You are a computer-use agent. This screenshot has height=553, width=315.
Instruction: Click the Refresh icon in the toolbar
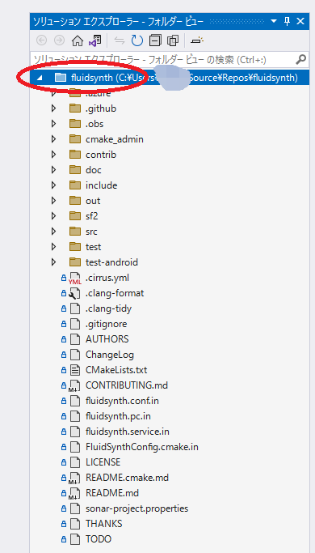tap(137, 41)
